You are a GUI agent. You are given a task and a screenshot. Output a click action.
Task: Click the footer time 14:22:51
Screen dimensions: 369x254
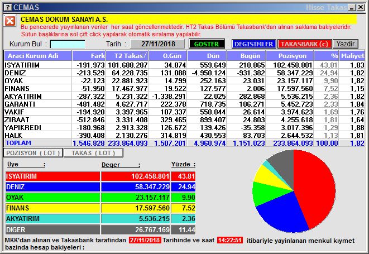pos(229,241)
